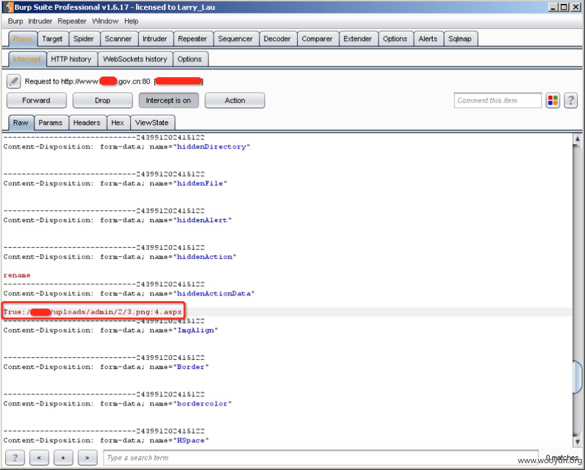Image resolution: width=585 pixels, height=470 pixels.
Task: Click the Comment this item field
Action: [498, 100]
